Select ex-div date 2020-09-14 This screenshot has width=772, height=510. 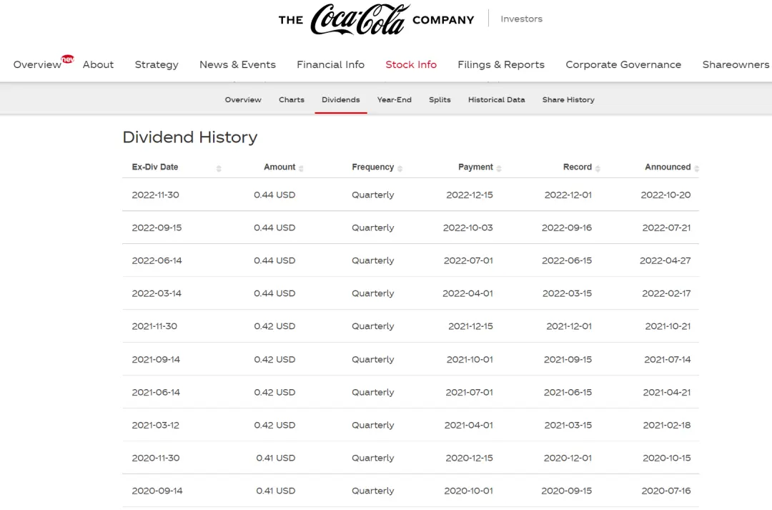(x=157, y=491)
